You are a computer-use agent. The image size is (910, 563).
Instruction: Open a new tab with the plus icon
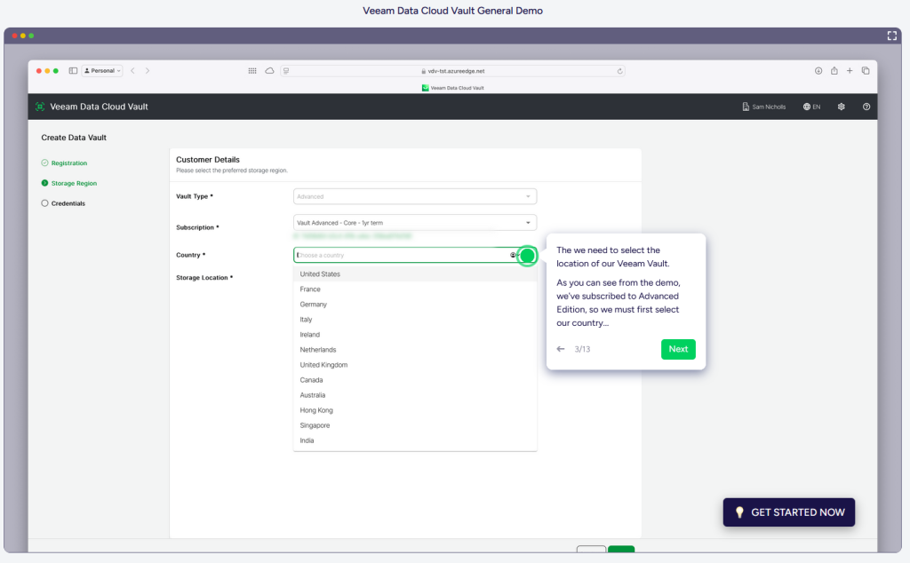tap(850, 71)
